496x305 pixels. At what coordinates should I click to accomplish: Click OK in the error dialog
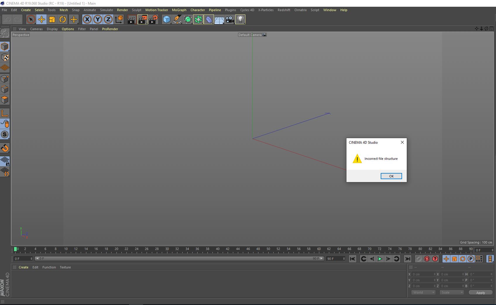pos(391,176)
